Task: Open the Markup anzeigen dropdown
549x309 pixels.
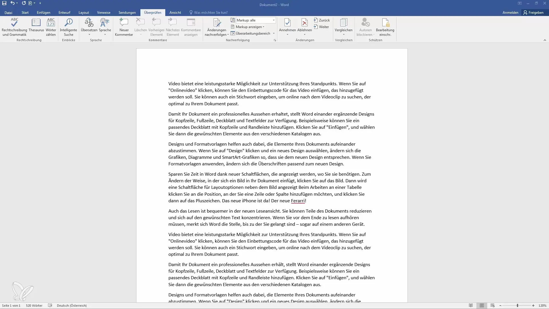Action: point(248,27)
